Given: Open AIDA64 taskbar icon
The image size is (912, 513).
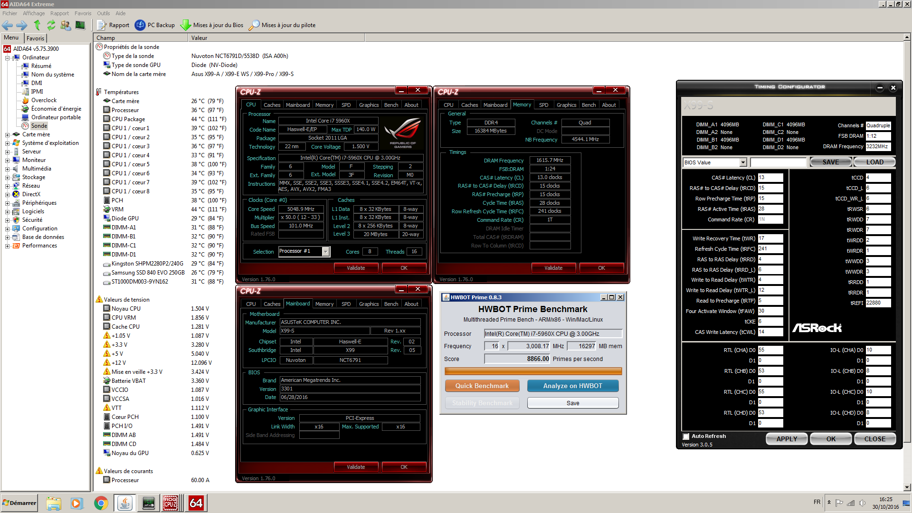Looking at the screenshot, I should click(196, 503).
